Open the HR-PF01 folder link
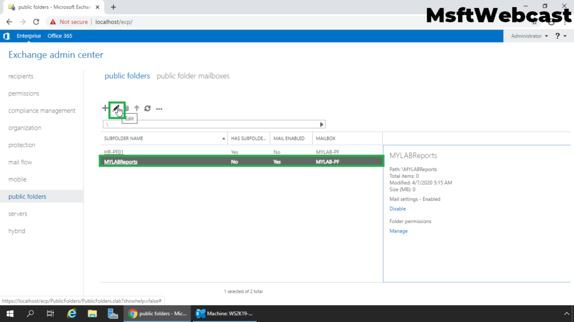The height and width of the screenshot is (322, 574). click(x=113, y=152)
